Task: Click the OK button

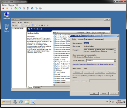Action: 94,93
